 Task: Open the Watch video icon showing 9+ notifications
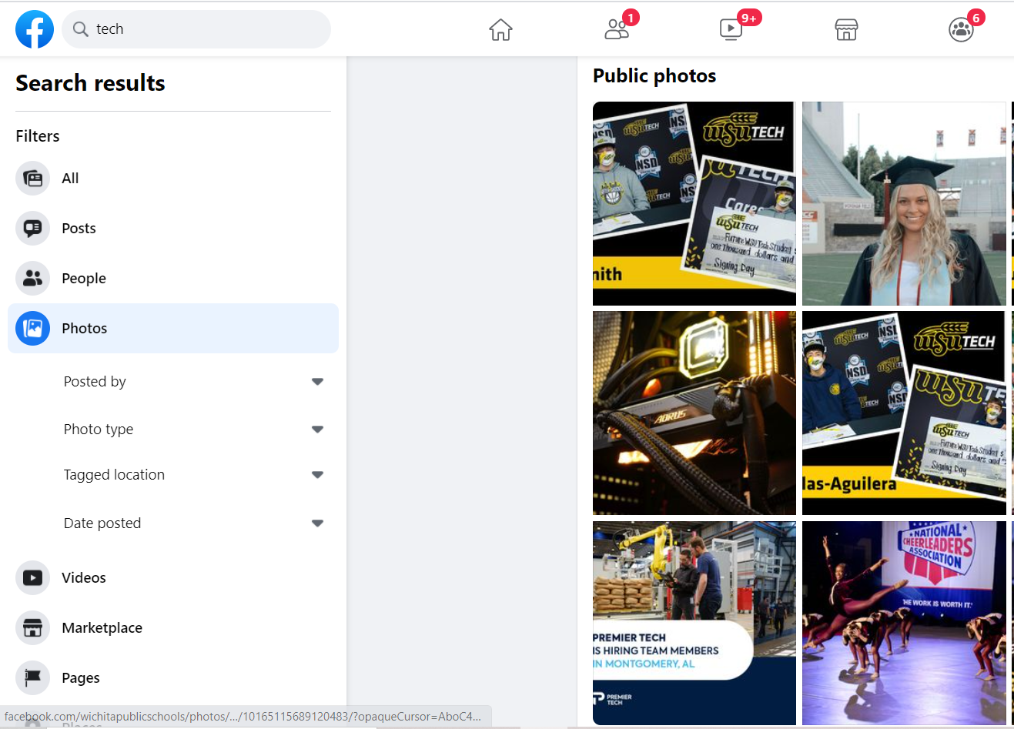(731, 29)
